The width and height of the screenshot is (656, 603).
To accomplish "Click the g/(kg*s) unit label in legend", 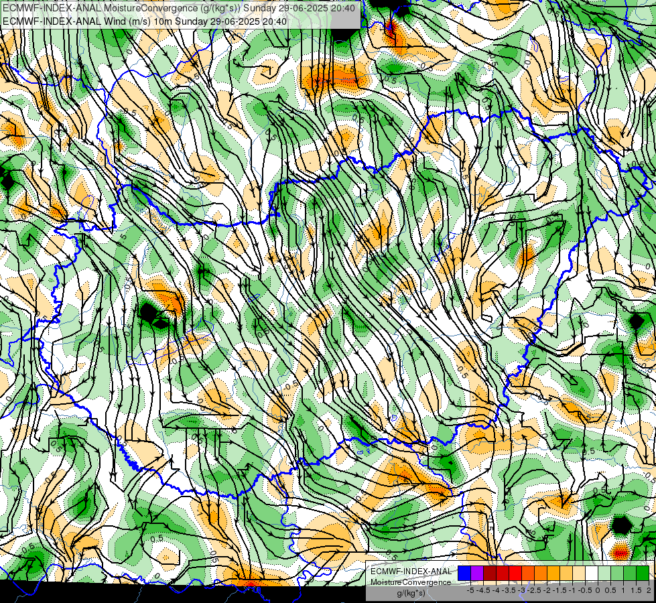I will point(411,593).
